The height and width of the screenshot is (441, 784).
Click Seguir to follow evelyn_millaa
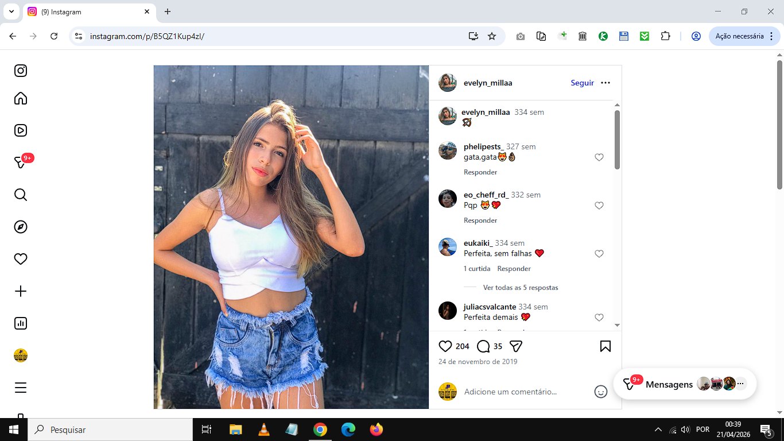point(582,83)
